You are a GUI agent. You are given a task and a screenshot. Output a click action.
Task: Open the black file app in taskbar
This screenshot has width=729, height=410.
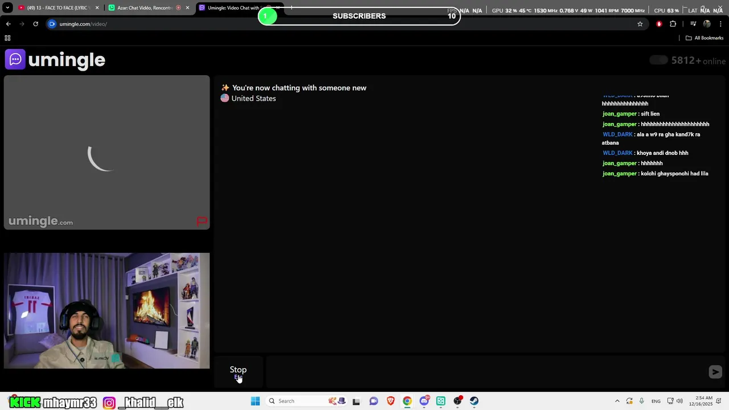point(356,401)
